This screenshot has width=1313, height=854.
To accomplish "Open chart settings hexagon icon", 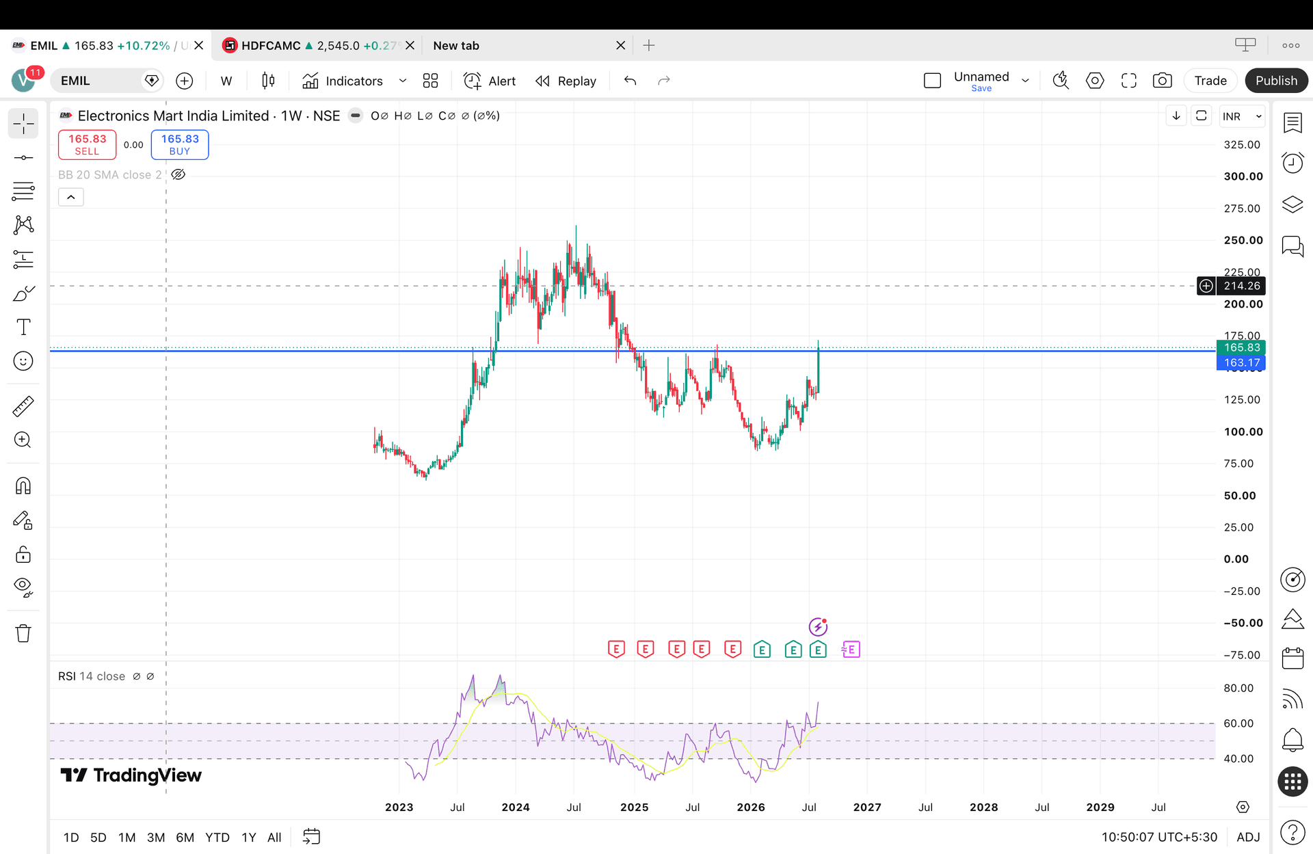I will point(1095,81).
